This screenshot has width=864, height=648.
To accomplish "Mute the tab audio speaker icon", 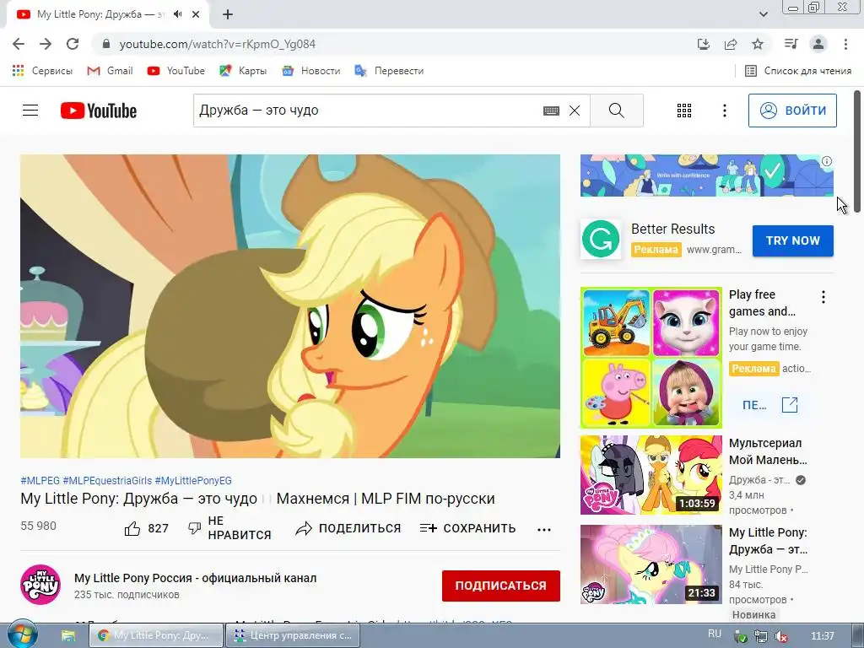I will click(x=177, y=14).
